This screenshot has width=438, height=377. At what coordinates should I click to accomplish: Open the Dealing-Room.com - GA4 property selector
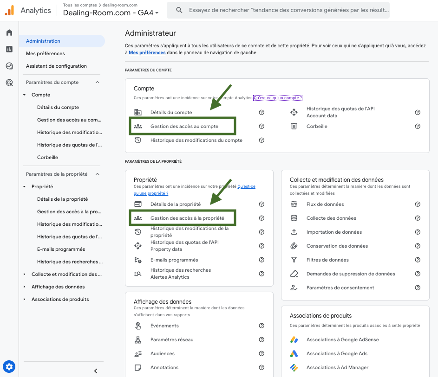[111, 13]
